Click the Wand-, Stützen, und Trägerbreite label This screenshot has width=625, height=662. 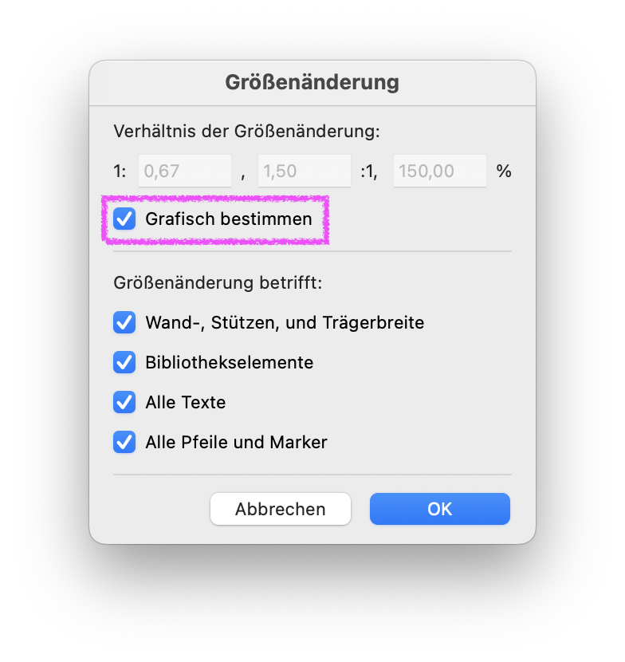pyautogui.click(x=285, y=323)
